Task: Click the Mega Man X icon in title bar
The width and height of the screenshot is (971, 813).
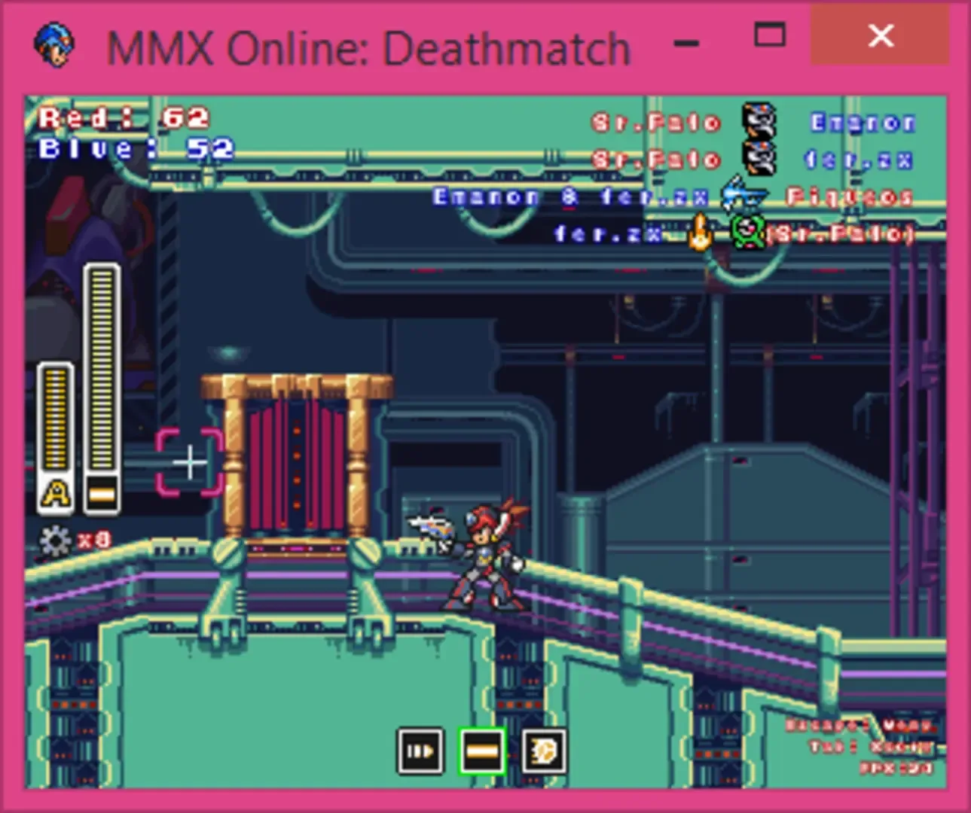Action: point(54,44)
